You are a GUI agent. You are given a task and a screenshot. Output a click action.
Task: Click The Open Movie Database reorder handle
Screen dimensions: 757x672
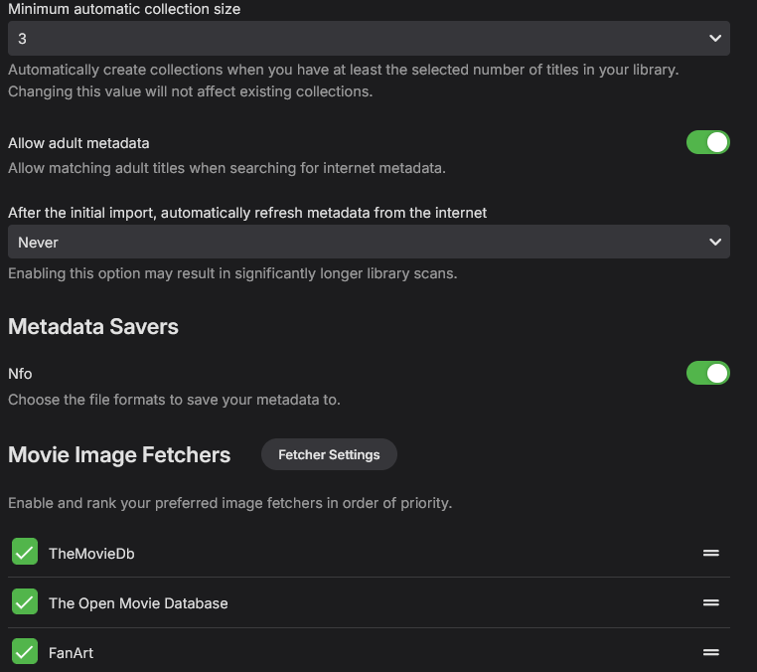point(710,602)
